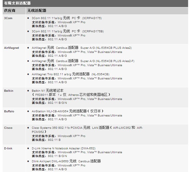This screenshot has height=172, width=189.
Task: Select the Cisco vendor cell
Action: click(8, 128)
